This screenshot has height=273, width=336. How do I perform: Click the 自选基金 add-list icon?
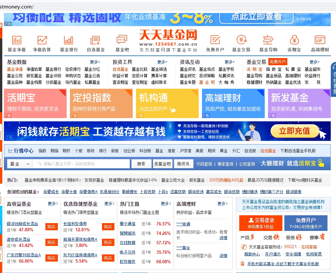coord(95,40)
